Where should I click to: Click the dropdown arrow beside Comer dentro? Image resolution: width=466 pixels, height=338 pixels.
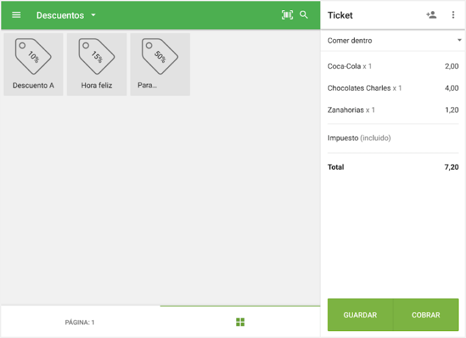tap(459, 40)
